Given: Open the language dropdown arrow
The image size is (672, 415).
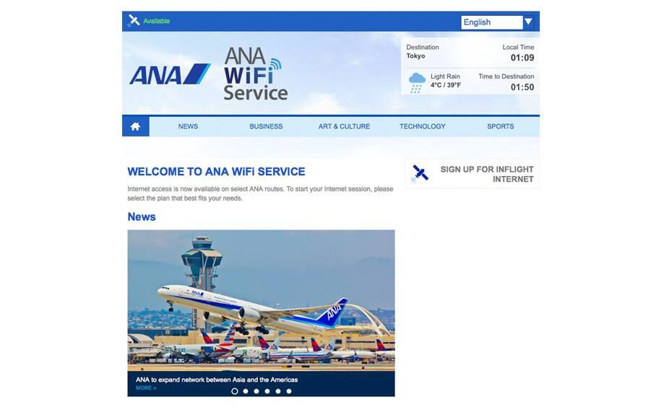Looking at the screenshot, I should tap(528, 22).
